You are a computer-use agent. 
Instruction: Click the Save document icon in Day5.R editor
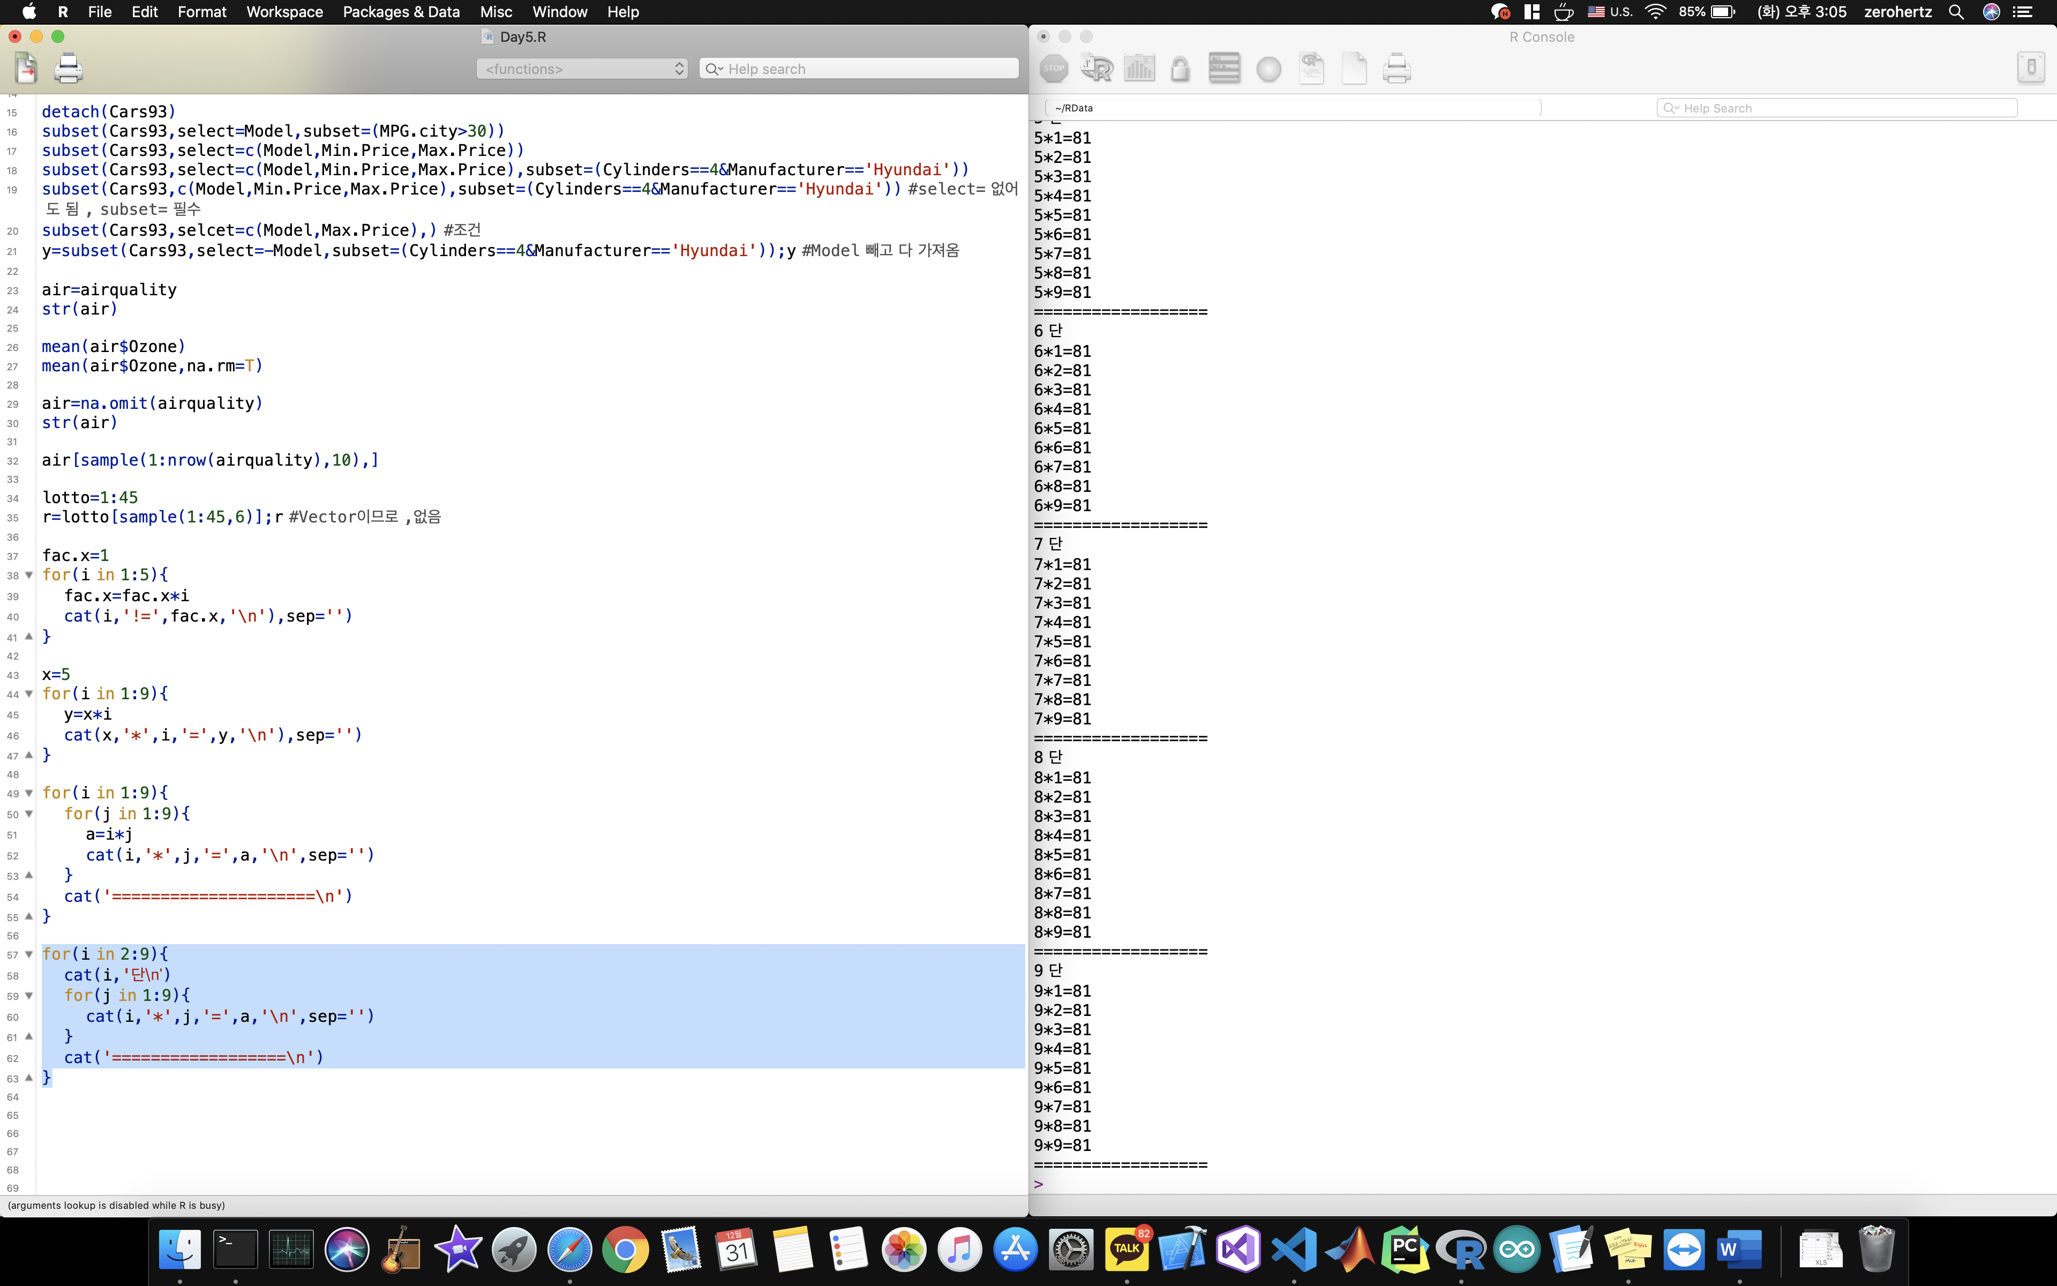(26, 68)
